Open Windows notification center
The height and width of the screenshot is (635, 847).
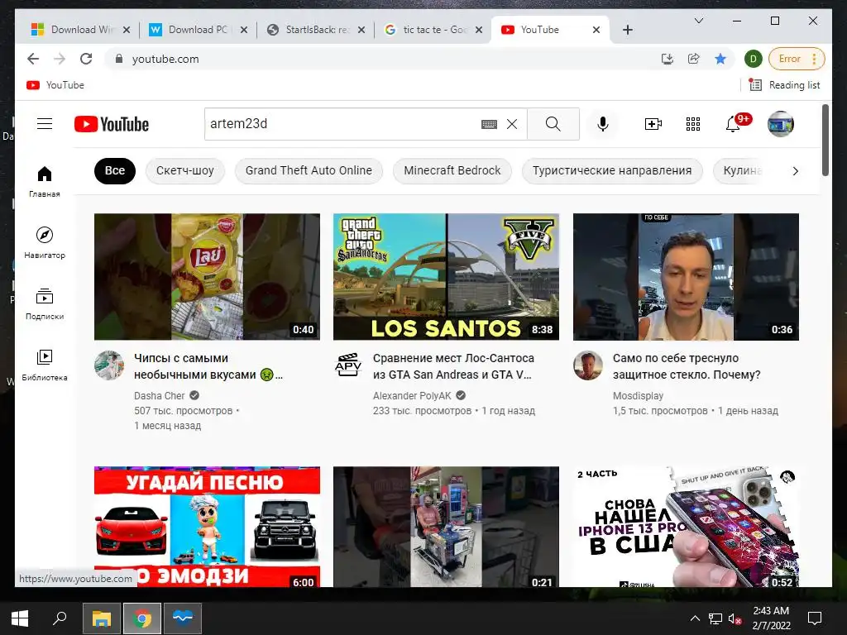click(x=815, y=618)
